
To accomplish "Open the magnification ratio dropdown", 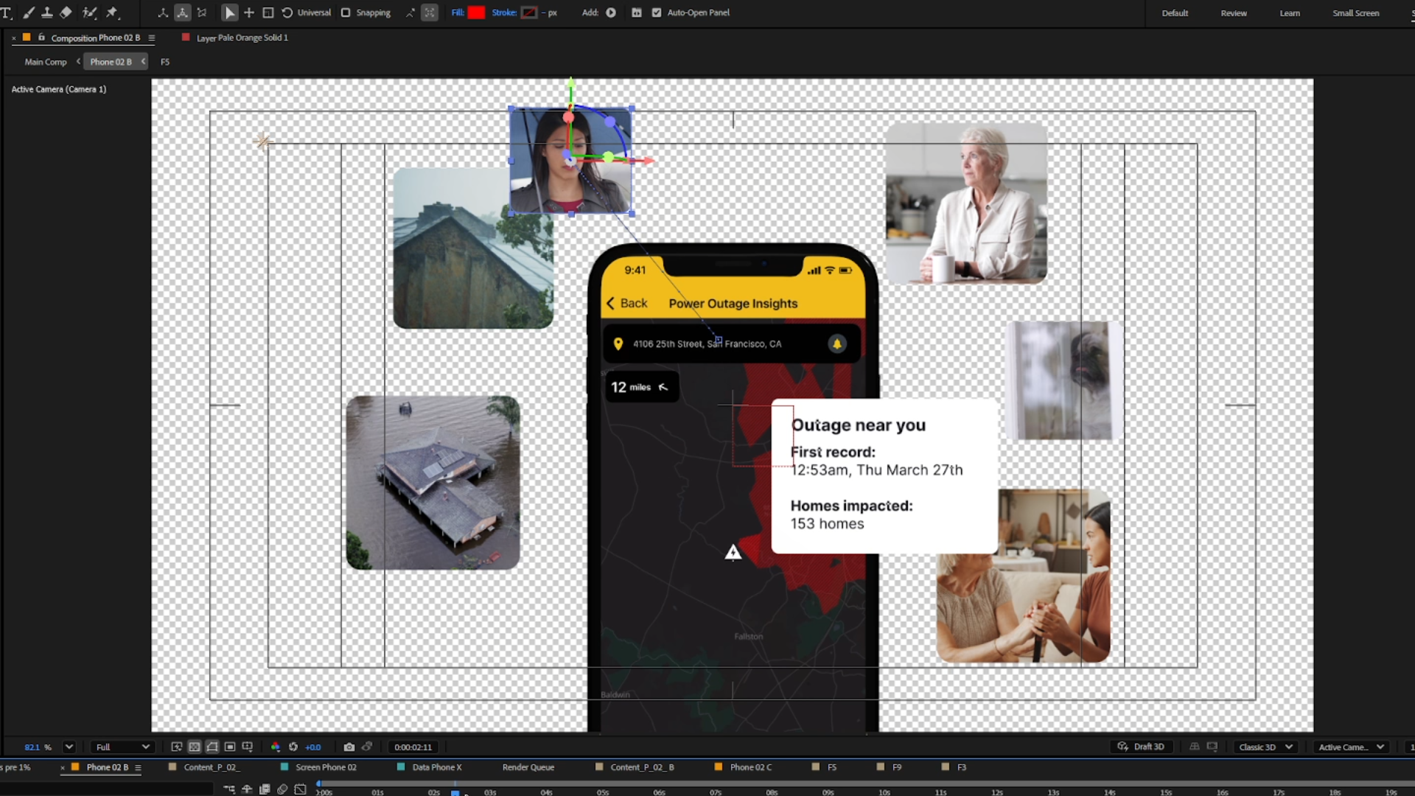I will tap(69, 747).
